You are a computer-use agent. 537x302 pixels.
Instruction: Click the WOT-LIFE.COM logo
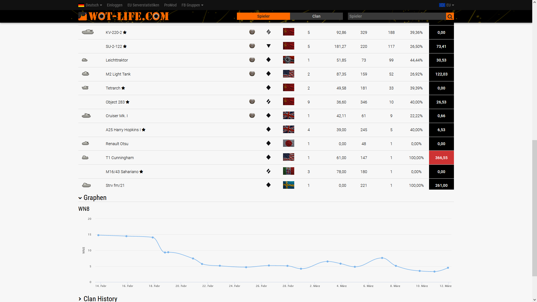(124, 16)
